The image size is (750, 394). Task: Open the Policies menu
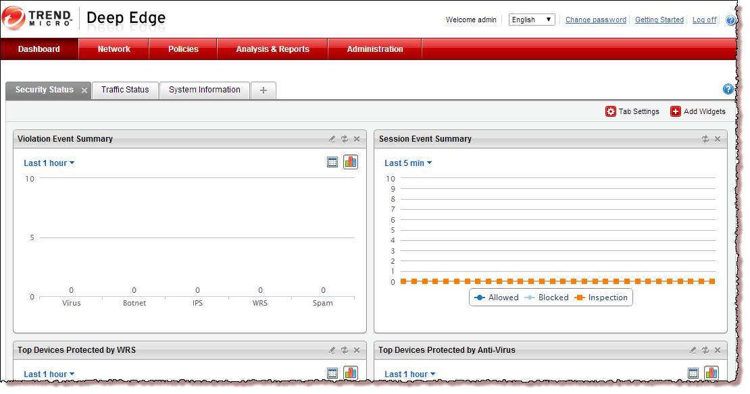click(x=183, y=49)
